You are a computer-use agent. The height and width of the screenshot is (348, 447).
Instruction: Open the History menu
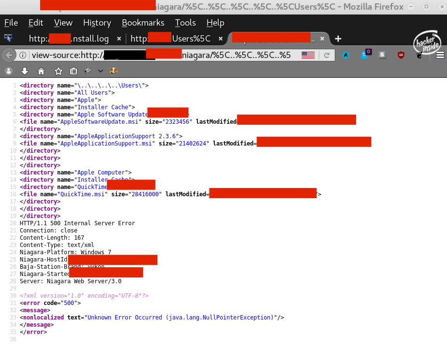point(97,23)
